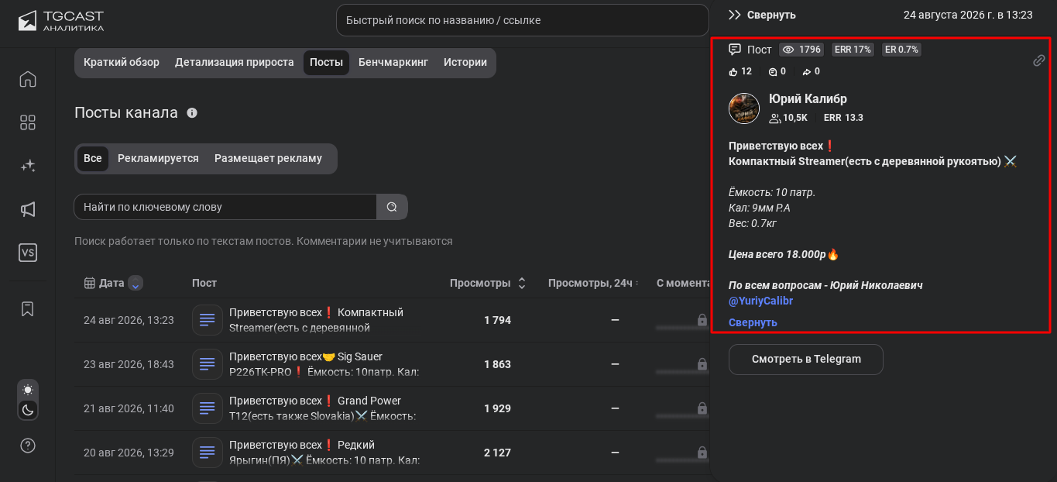Image resolution: width=1057 pixels, height=482 pixels.
Task: Open the Посты tab
Action: [x=326, y=63]
